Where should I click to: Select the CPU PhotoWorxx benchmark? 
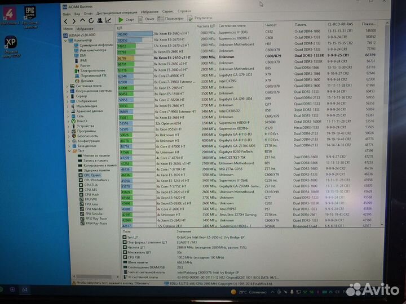tap(94, 180)
